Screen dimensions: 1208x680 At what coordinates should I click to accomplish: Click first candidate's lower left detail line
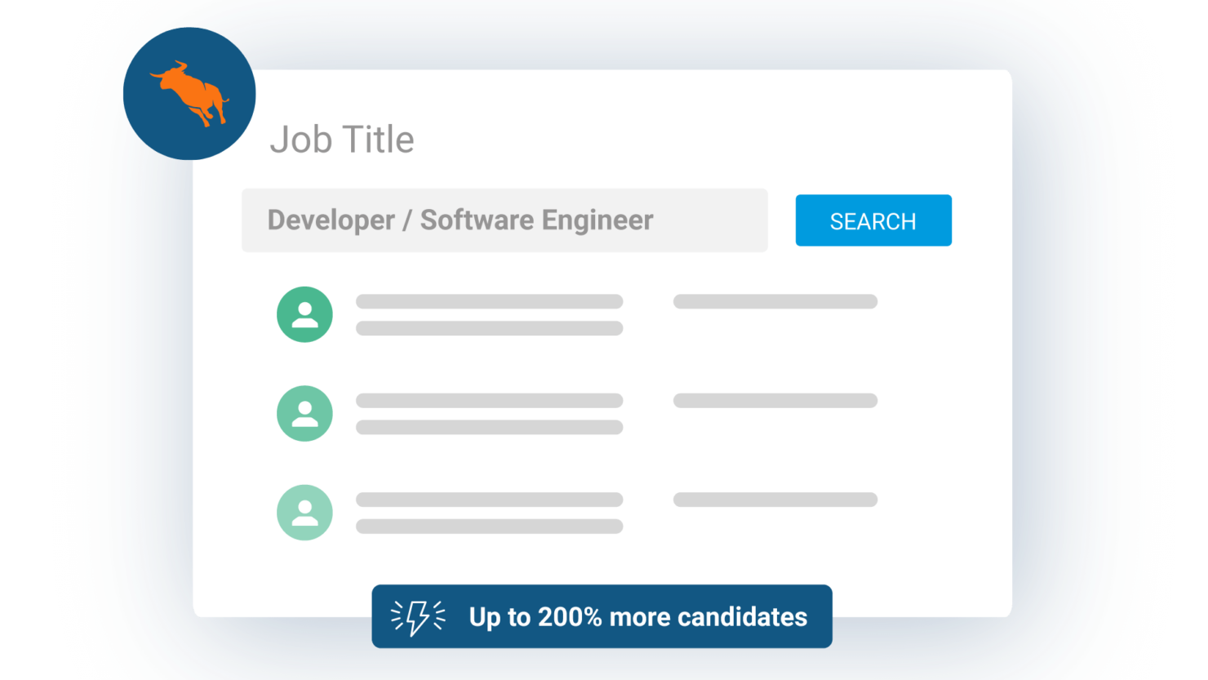pos(489,328)
